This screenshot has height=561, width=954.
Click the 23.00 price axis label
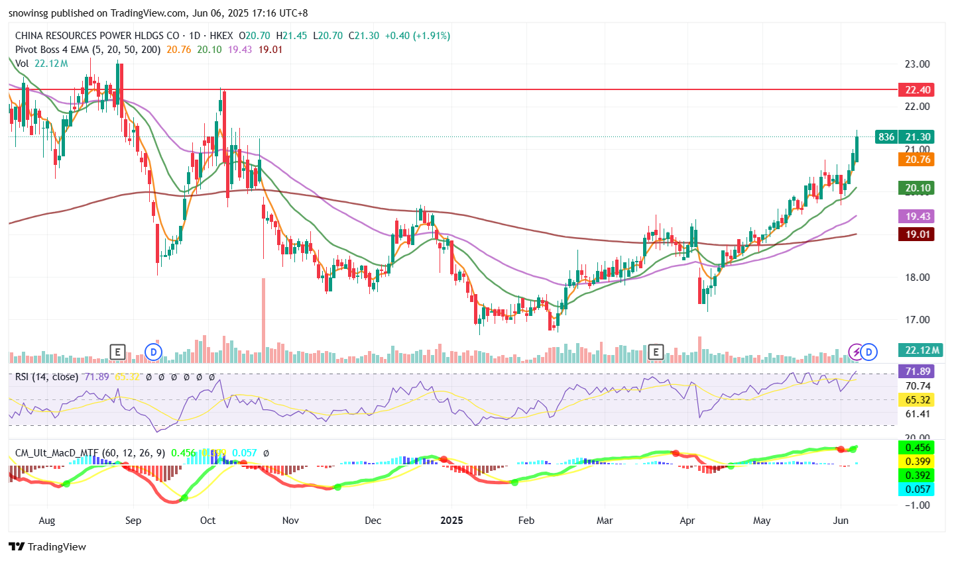918,64
